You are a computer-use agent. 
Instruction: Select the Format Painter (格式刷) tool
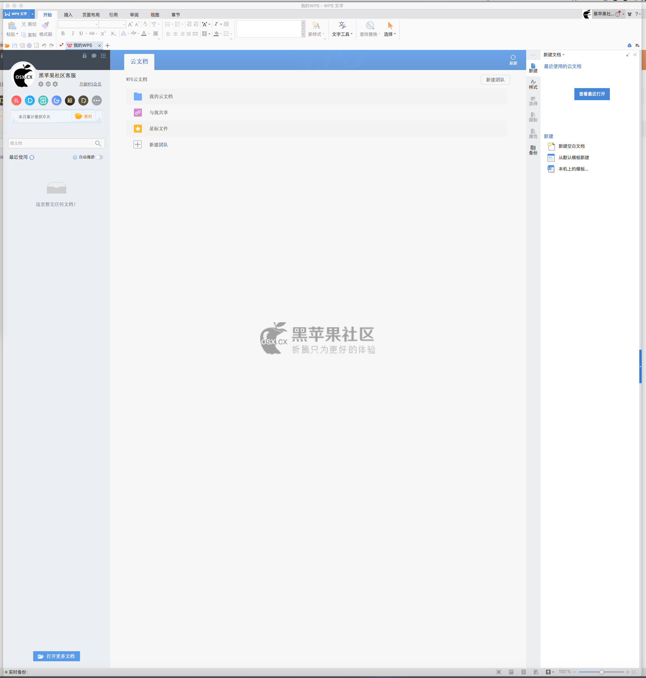tap(46, 29)
